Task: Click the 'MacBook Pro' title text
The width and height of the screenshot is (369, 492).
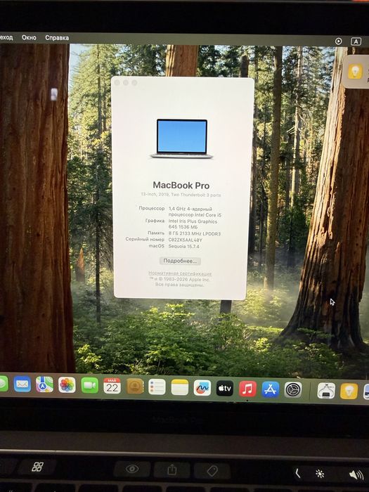Action: [x=181, y=186]
